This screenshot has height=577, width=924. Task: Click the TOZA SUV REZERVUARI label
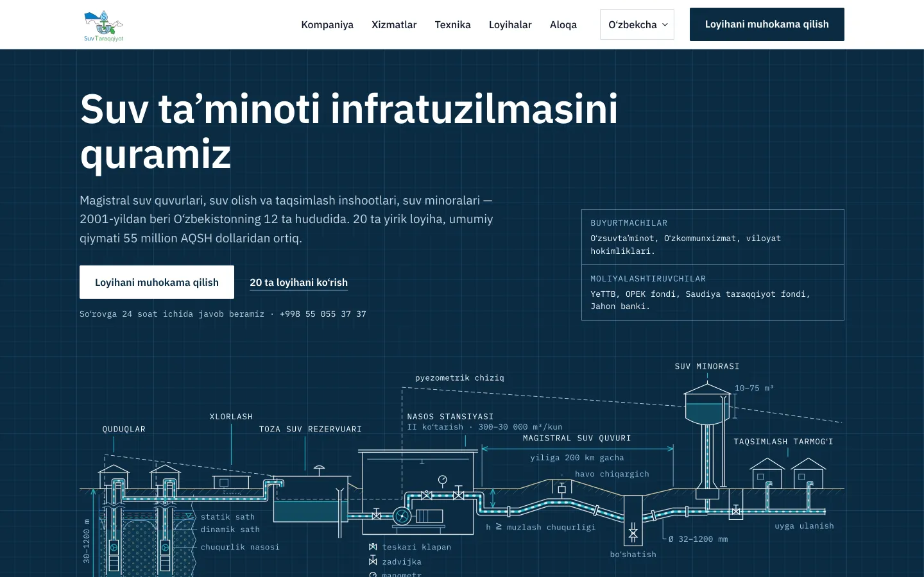click(x=311, y=430)
